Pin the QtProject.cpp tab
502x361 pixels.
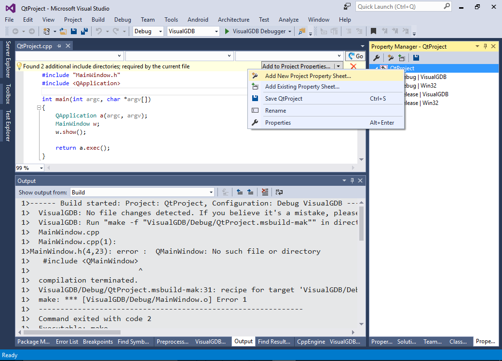[59, 46]
